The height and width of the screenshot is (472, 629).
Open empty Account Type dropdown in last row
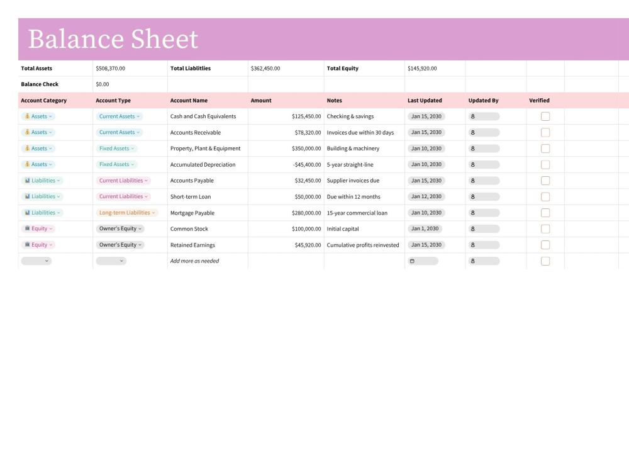tap(111, 261)
